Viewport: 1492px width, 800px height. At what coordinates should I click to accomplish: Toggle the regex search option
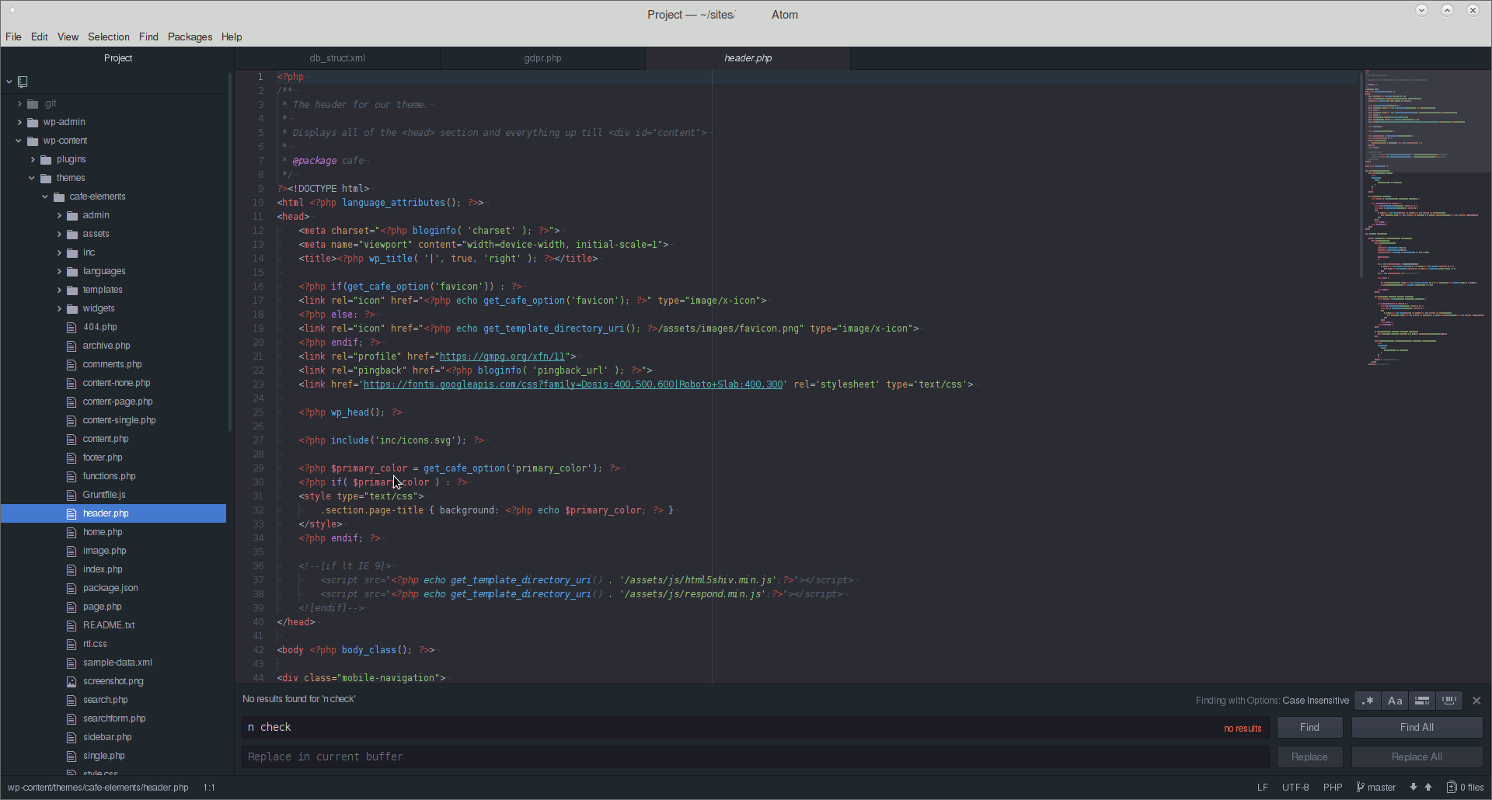pos(1368,701)
